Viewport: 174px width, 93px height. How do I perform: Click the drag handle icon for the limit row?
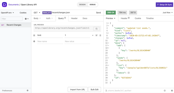(x=34, y=35)
